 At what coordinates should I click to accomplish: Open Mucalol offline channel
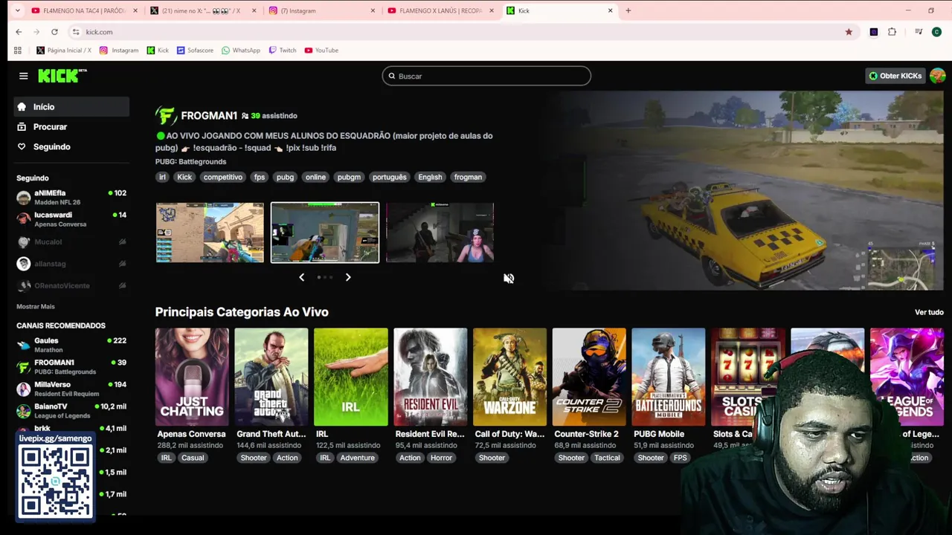click(x=71, y=242)
